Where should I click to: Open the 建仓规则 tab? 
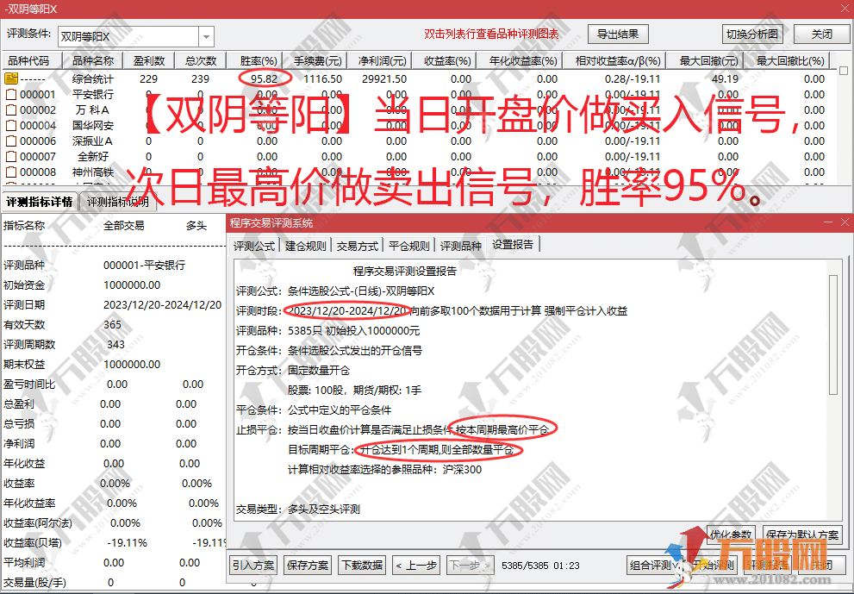pos(306,246)
